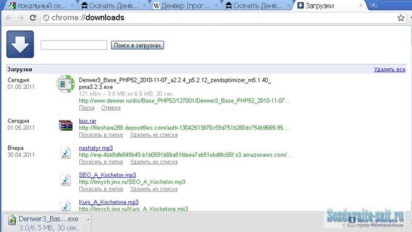Select the Загрузки tab
The width and height of the screenshot is (412, 232).
pos(328,6)
